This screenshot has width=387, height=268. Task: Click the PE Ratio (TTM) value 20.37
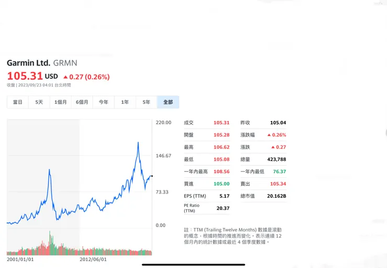(223, 208)
